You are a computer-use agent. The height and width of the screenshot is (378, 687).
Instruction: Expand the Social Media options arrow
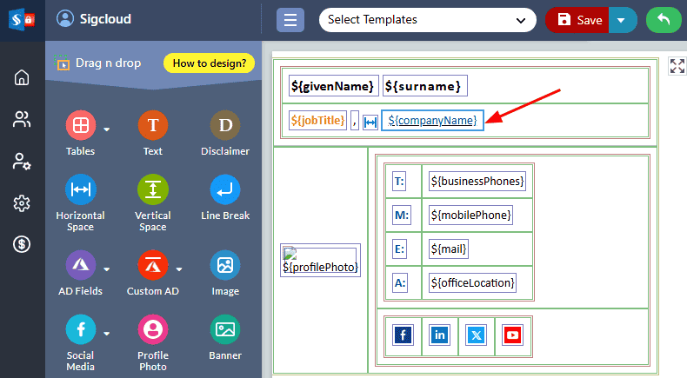[107, 333]
